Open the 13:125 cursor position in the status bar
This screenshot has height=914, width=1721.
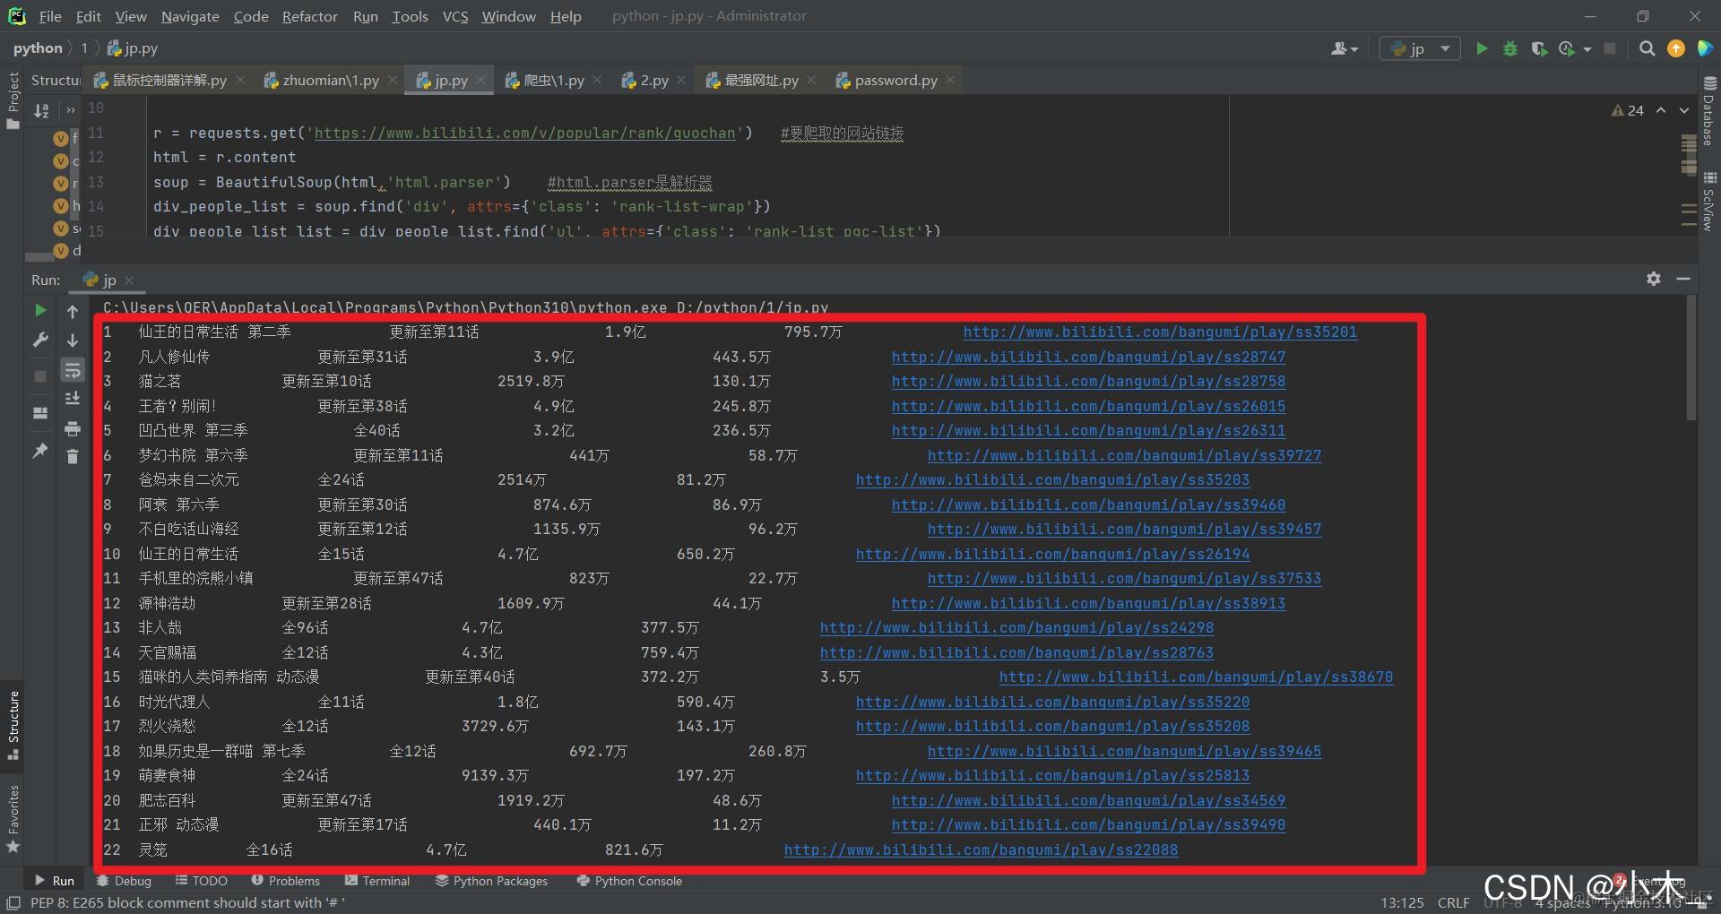pyautogui.click(x=1402, y=902)
